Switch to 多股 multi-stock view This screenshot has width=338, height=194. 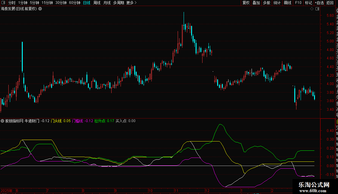pos(267,3)
